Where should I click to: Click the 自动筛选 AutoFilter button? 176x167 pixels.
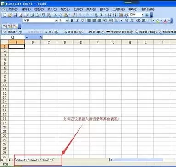[13, 32]
